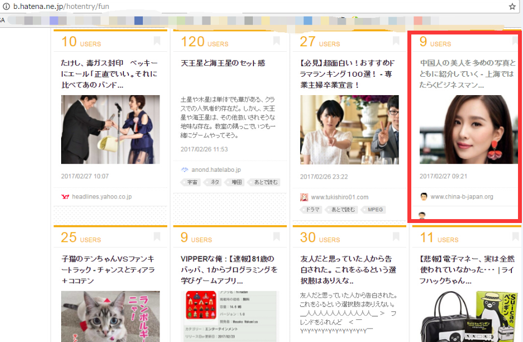Bookmark the 10 users Takeshi article

157,41
